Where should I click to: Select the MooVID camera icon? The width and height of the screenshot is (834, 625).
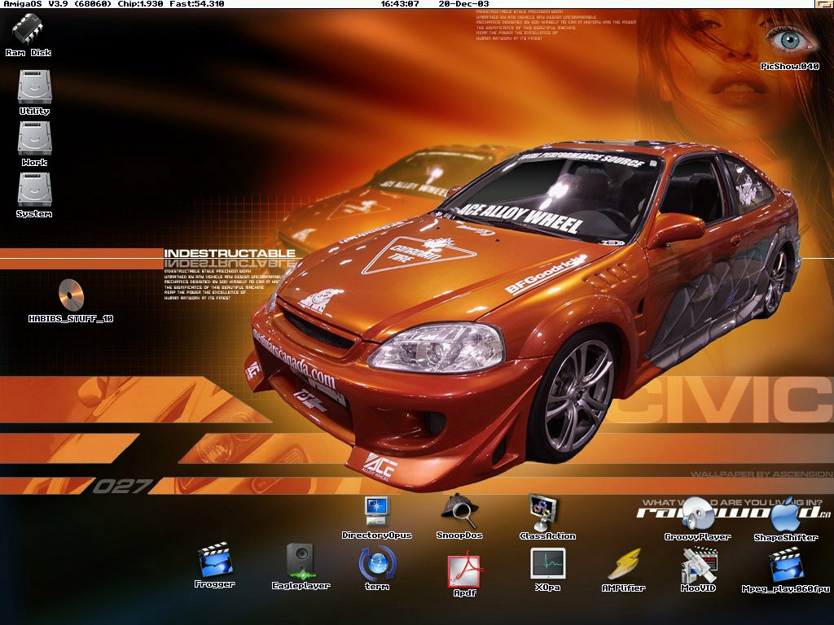698,565
